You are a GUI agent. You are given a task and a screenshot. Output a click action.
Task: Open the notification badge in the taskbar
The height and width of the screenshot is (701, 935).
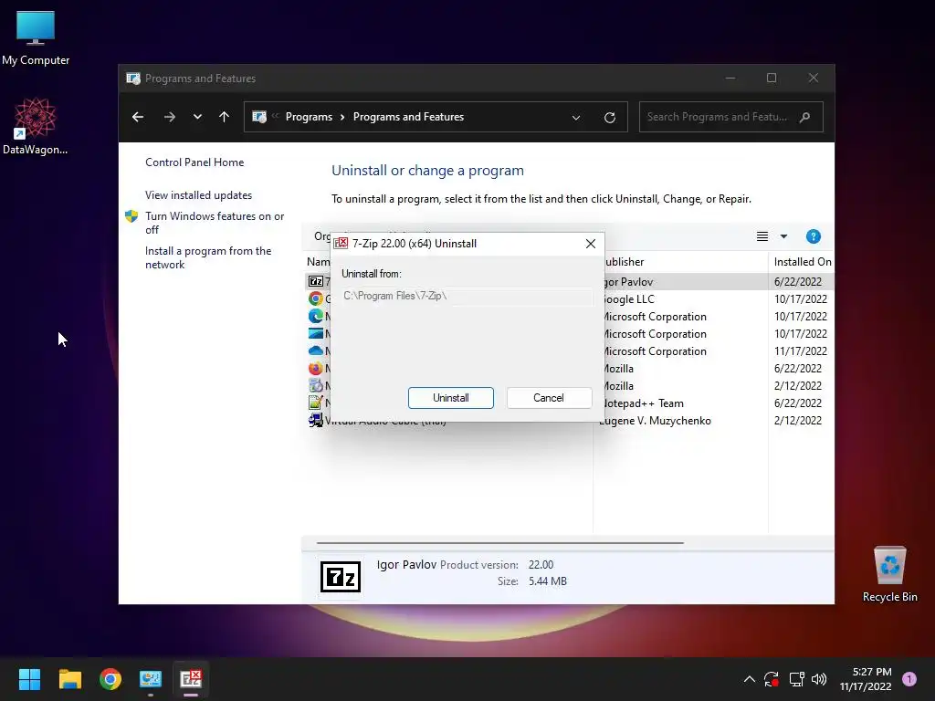pyautogui.click(x=909, y=679)
